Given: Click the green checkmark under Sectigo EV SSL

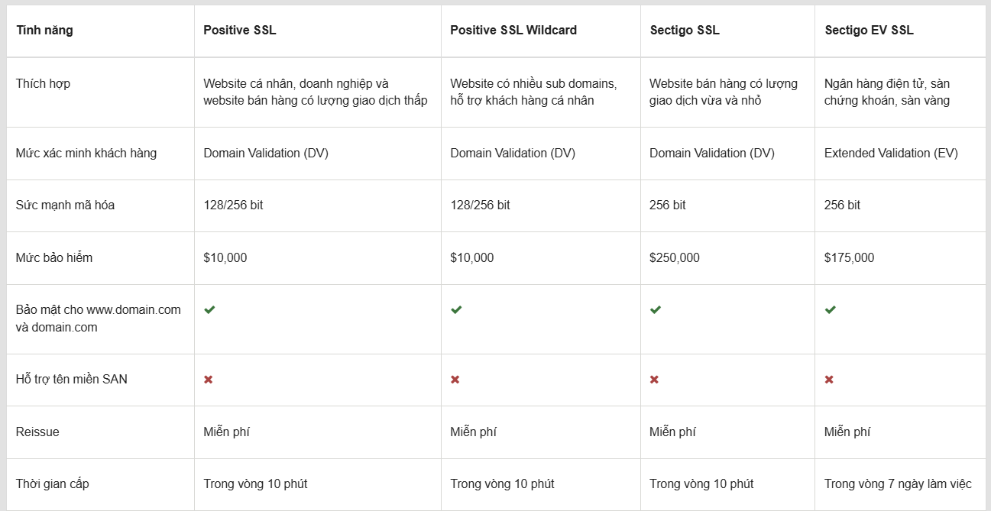Looking at the screenshot, I should pos(831,309).
